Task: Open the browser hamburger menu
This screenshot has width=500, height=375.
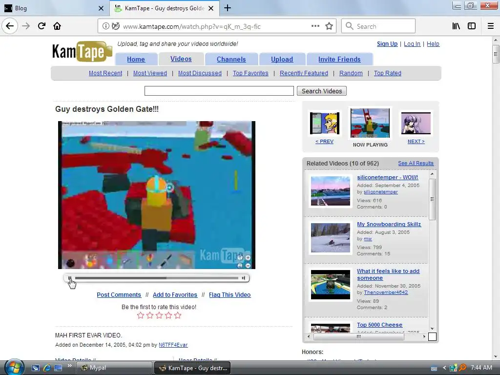Action: (x=491, y=26)
